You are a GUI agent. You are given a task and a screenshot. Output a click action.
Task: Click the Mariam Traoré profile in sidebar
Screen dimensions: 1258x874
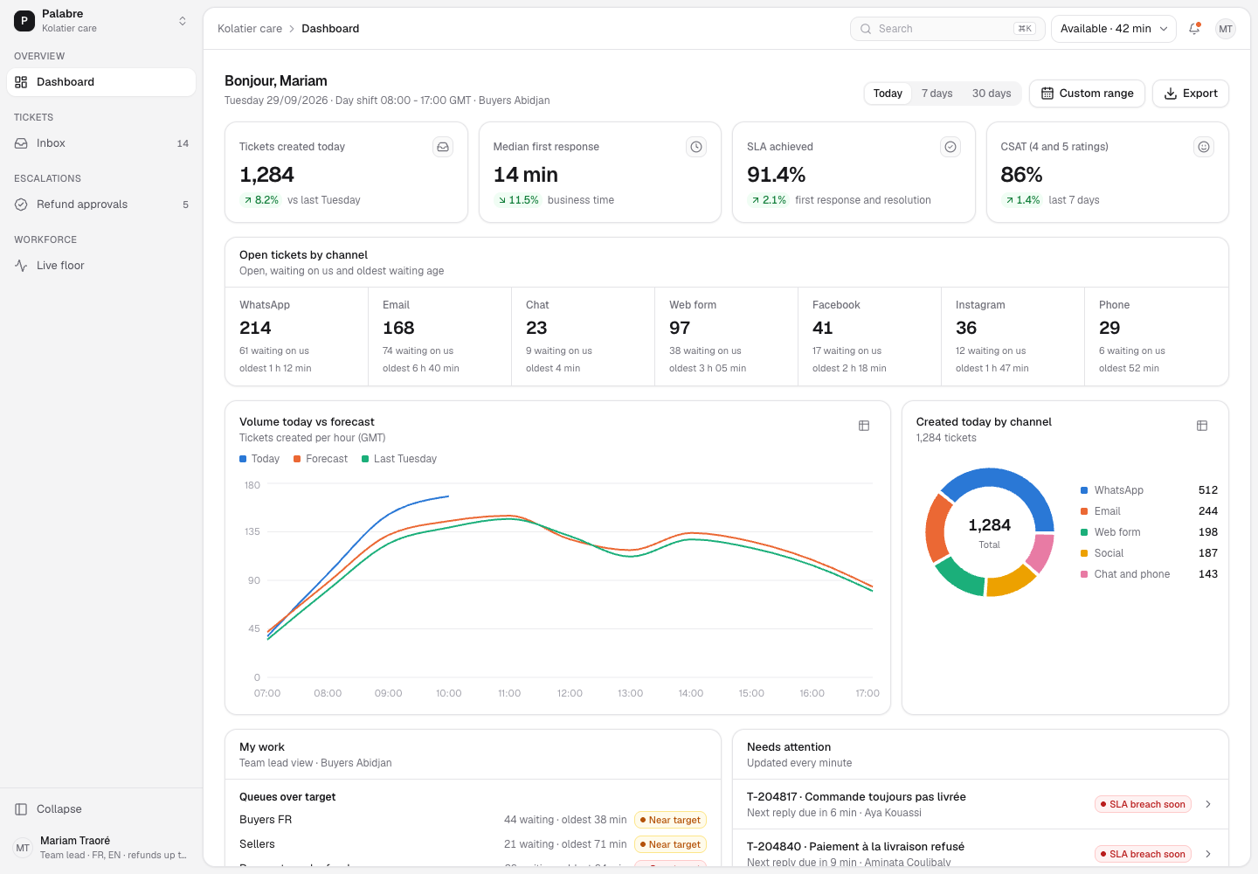(x=101, y=848)
